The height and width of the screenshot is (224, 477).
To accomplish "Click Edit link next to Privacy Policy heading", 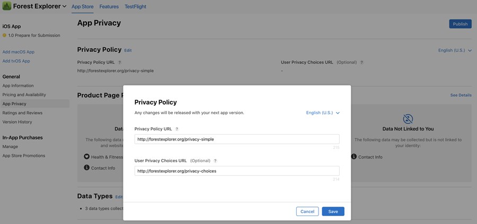I will [128, 50].
